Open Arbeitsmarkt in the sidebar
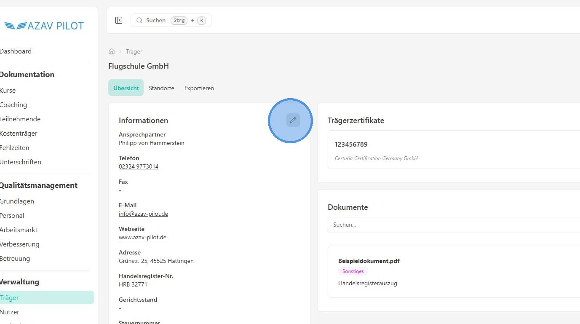This screenshot has height=324, width=580. point(19,230)
